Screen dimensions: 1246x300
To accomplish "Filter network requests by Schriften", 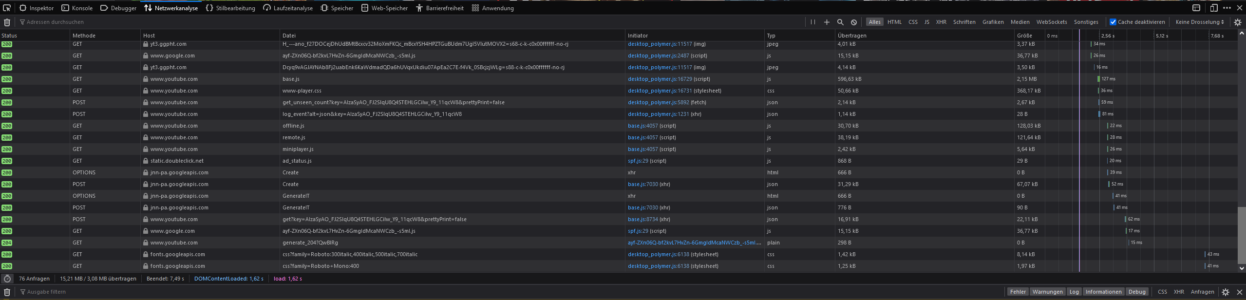I will (x=964, y=22).
